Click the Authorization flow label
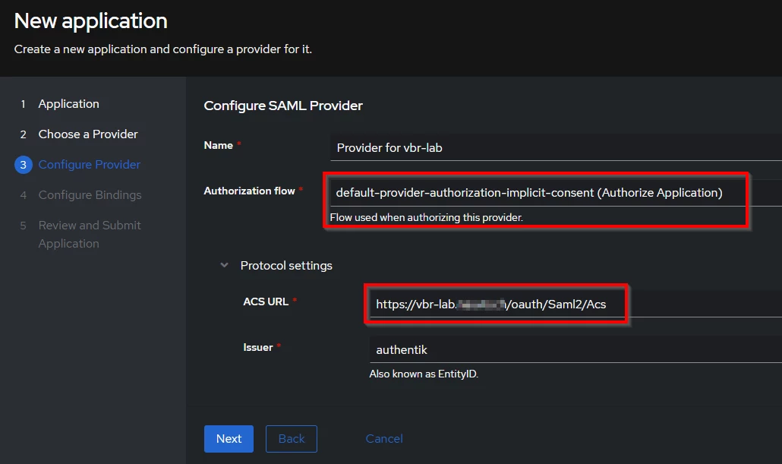The height and width of the screenshot is (464, 782). [x=249, y=191]
